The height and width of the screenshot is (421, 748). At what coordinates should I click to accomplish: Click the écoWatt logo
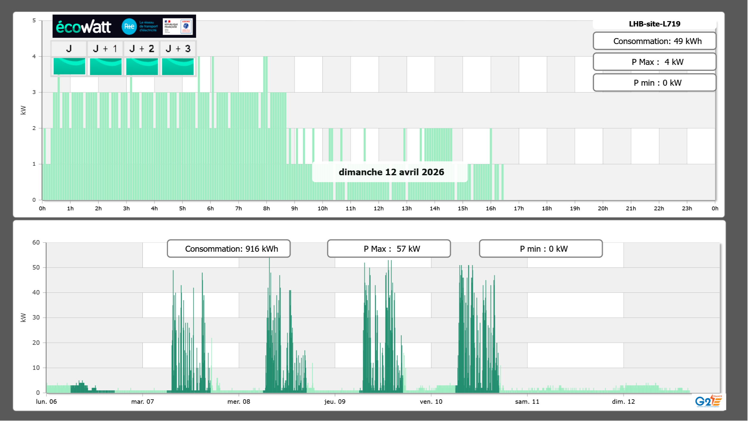click(x=83, y=27)
